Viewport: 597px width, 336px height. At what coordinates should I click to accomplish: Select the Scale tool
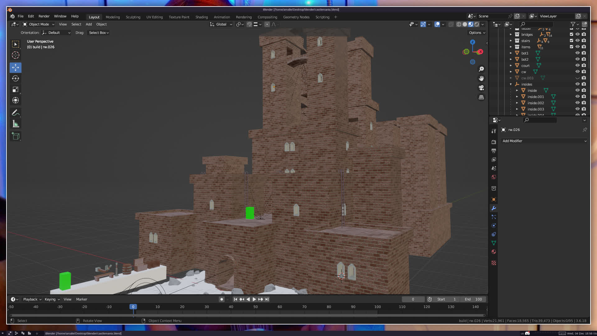pyautogui.click(x=16, y=90)
